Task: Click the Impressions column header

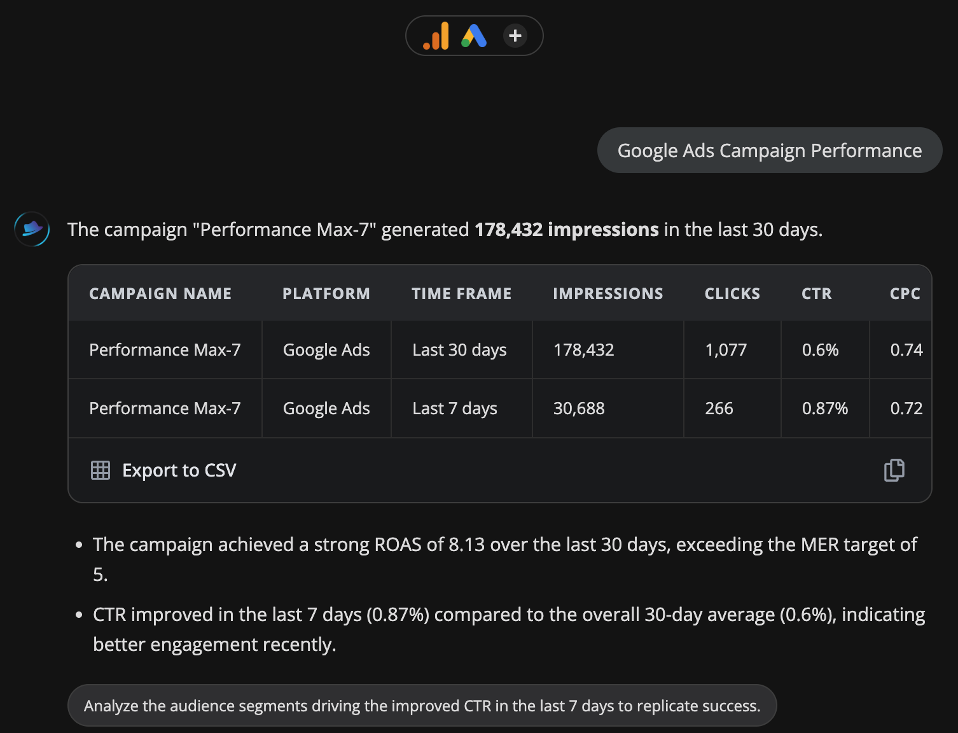Action: pos(607,293)
